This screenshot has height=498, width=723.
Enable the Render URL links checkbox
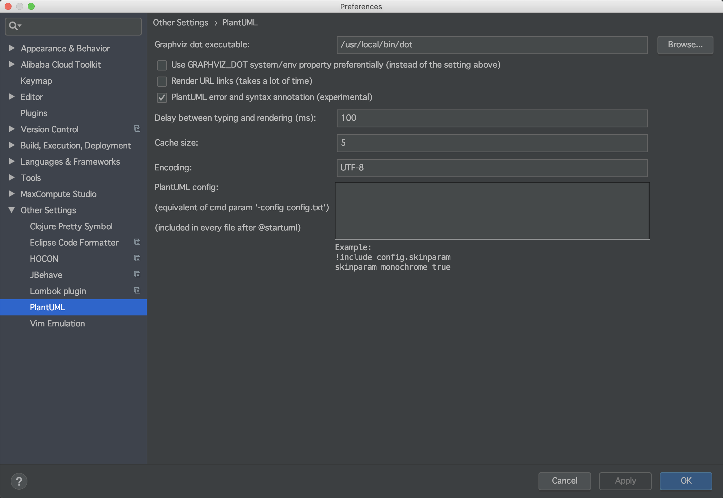[162, 81]
